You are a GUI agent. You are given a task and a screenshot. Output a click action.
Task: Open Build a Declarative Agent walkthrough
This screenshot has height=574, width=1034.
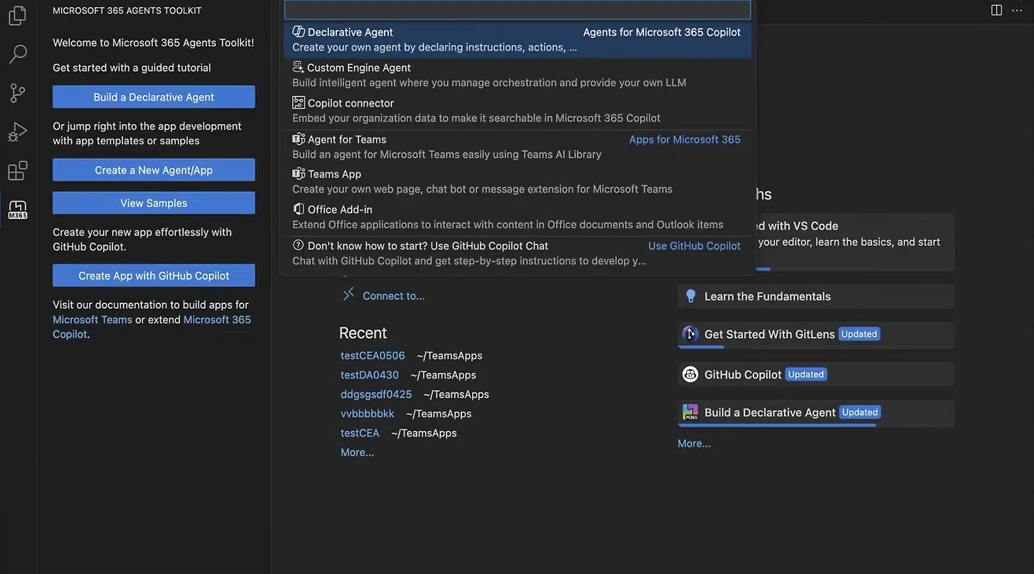(x=816, y=413)
